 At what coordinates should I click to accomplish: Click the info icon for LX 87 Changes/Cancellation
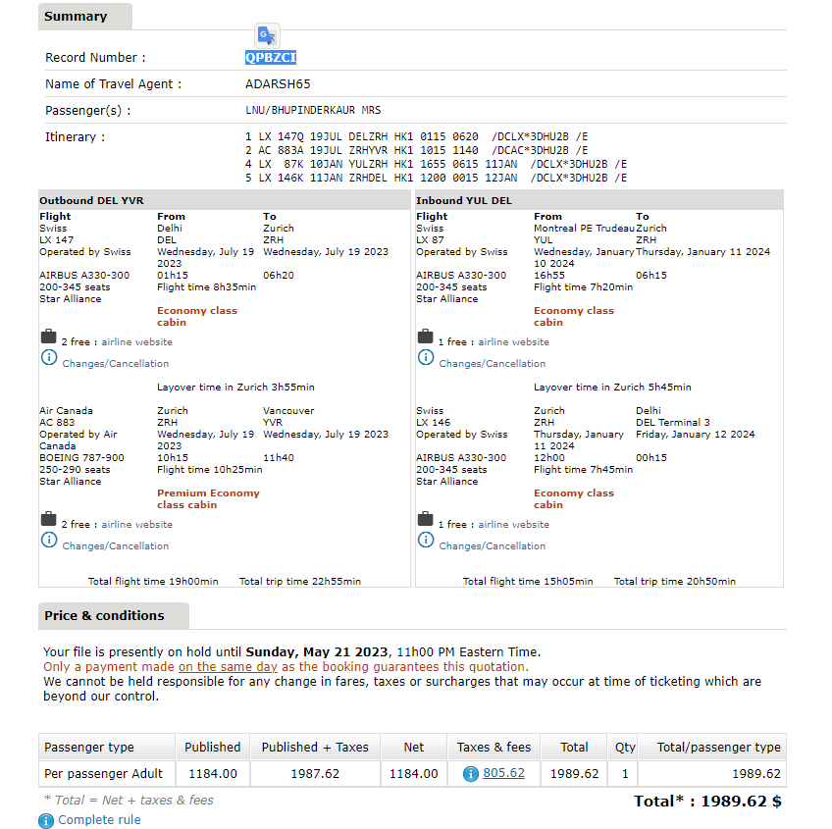pos(426,358)
